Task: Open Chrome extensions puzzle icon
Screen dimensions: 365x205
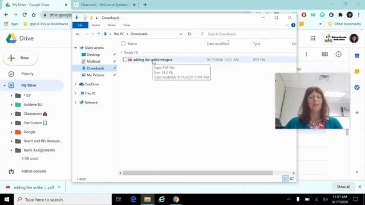Action: coord(340,15)
